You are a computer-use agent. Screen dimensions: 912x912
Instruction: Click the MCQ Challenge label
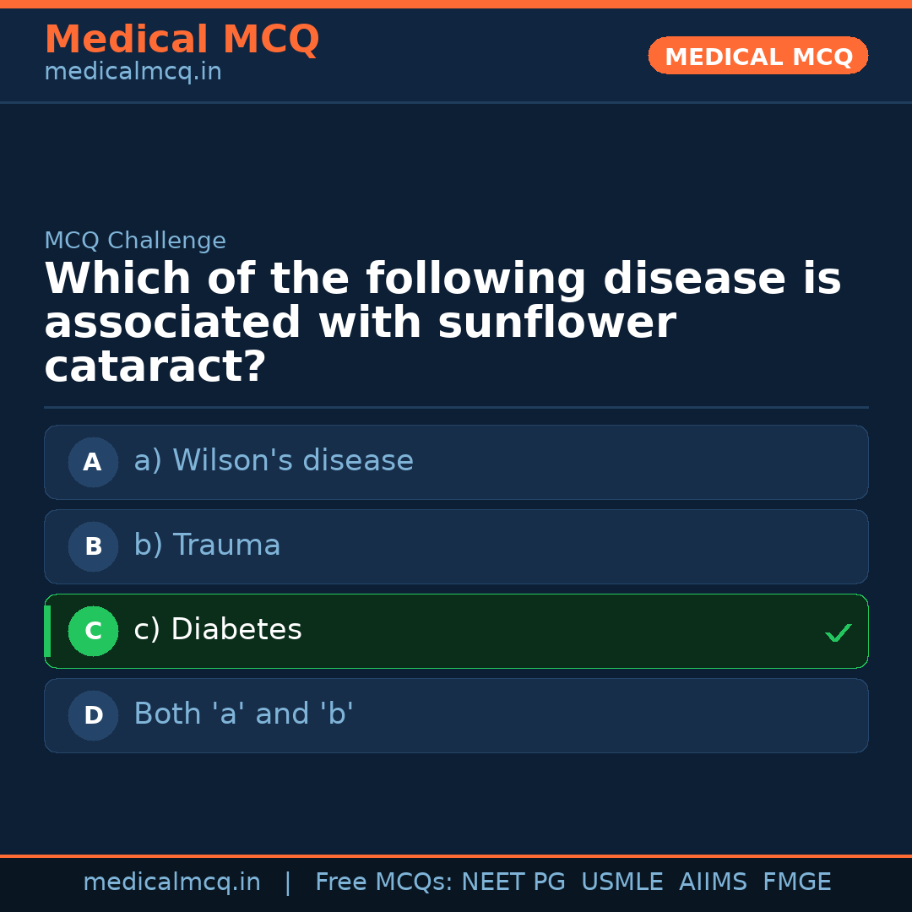tap(135, 241)
